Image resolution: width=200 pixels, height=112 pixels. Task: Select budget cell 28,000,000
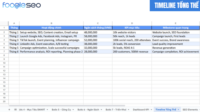click(x=98, y=52)
